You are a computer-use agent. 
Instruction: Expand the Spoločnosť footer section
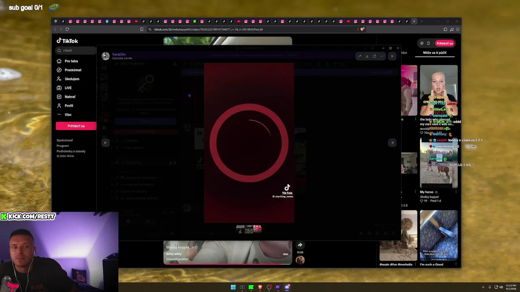[65, 140]
